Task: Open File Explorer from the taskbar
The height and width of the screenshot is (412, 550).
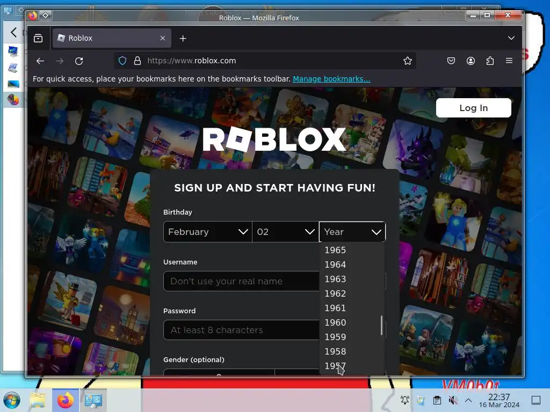Action: (x=38, y=400)
